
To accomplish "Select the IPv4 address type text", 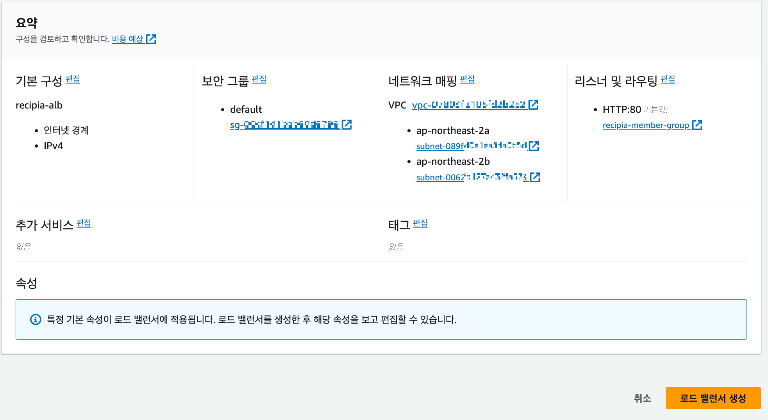I will point(53,146).
